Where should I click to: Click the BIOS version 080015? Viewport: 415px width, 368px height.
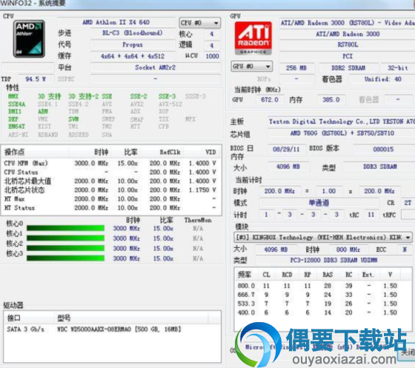point(383,149)
